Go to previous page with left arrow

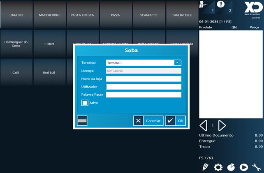click(204, 125)
